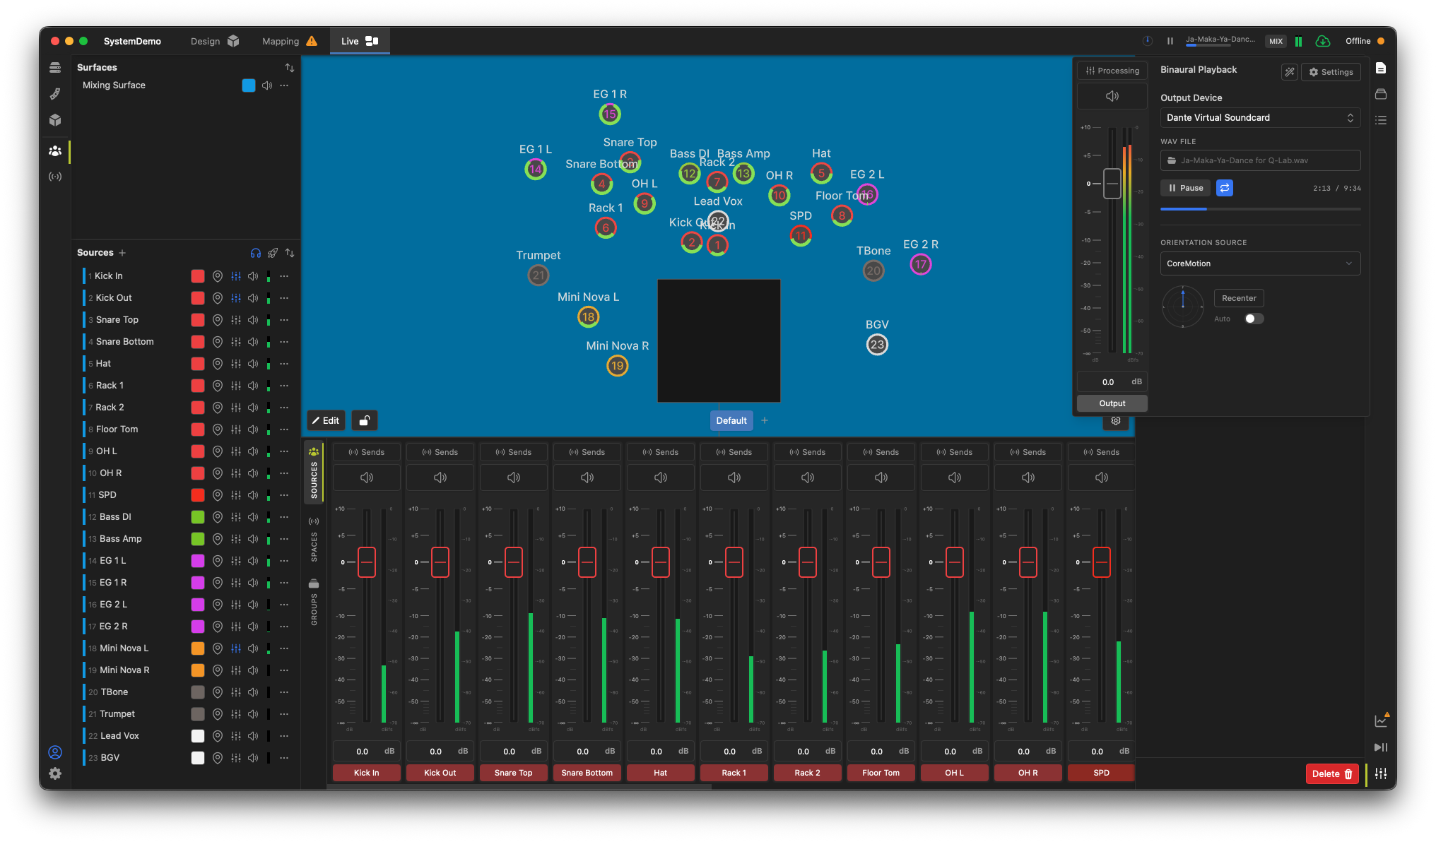Mute the Mixing Surface speaker
Screen dimensions: 1436x842
(x=267, y=85)
